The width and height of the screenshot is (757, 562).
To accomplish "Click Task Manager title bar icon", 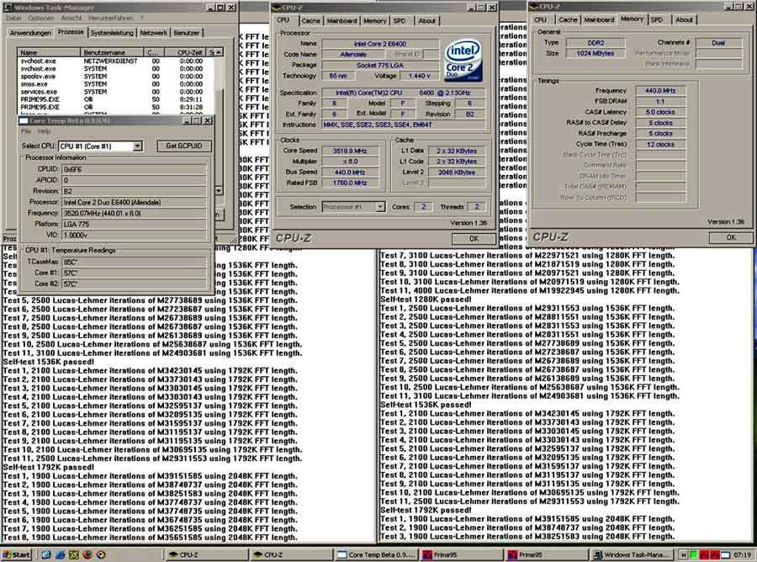I will [x=8, y=8].
